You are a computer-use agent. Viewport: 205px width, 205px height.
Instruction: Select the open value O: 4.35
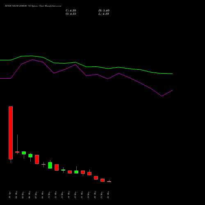pos(71,14)
